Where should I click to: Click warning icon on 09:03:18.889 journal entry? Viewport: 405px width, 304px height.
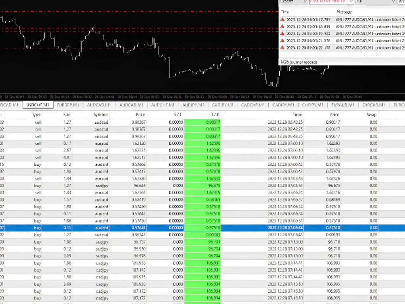pos(282,26)
